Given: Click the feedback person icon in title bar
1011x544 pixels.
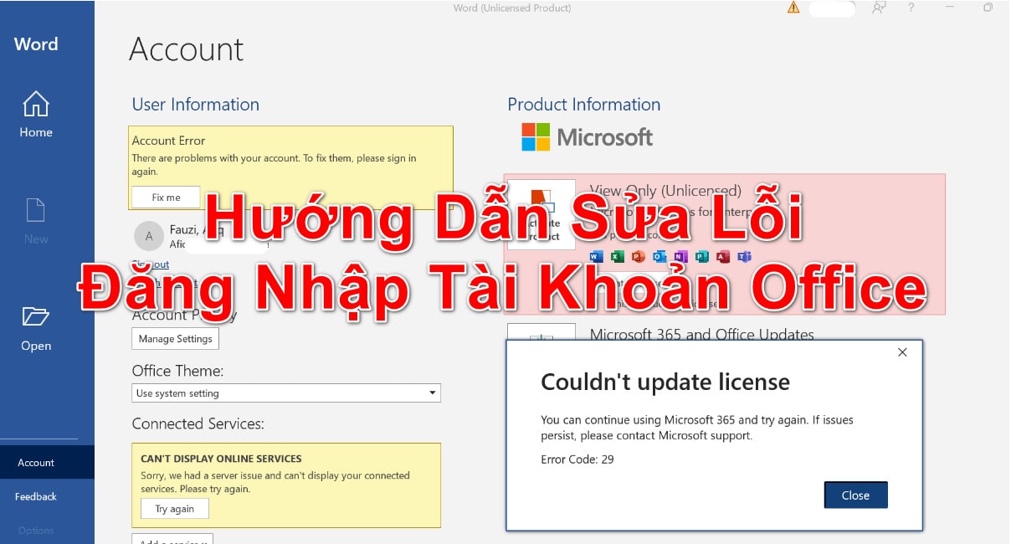Looking at the screenshot, I should pyautogui.click(x=879, y=8).
